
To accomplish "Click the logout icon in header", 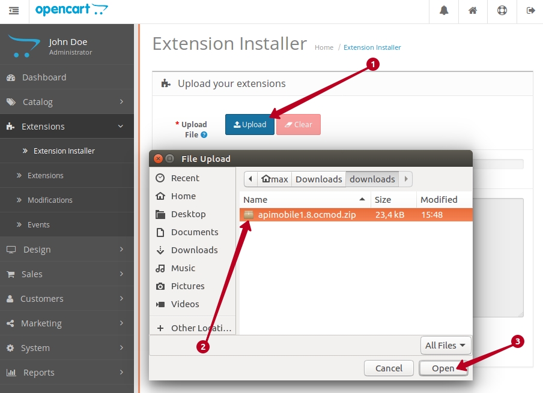I will click(x=530, y=11).
